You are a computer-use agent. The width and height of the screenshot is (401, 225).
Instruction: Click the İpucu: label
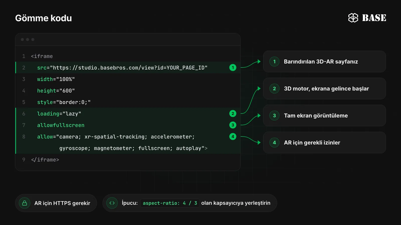130,203
